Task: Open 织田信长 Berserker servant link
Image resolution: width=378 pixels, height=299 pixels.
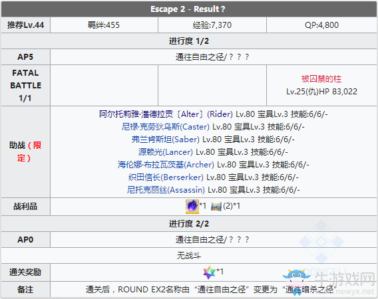Action: (x=166, y=177)
